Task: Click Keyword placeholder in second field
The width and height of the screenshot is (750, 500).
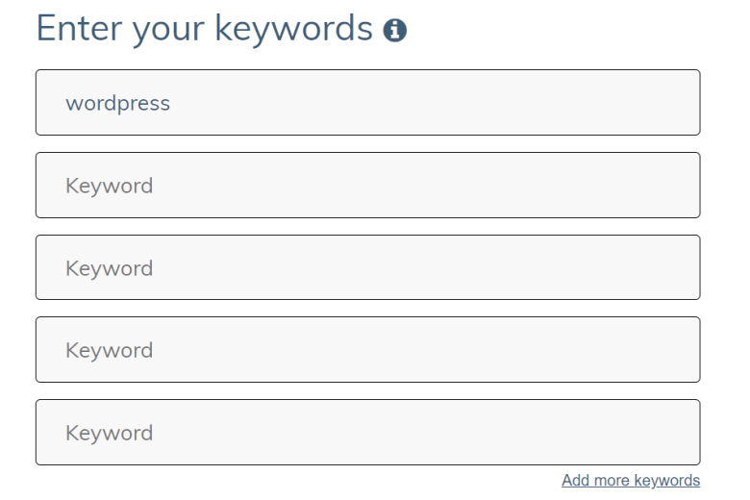Action: point(109,186)
